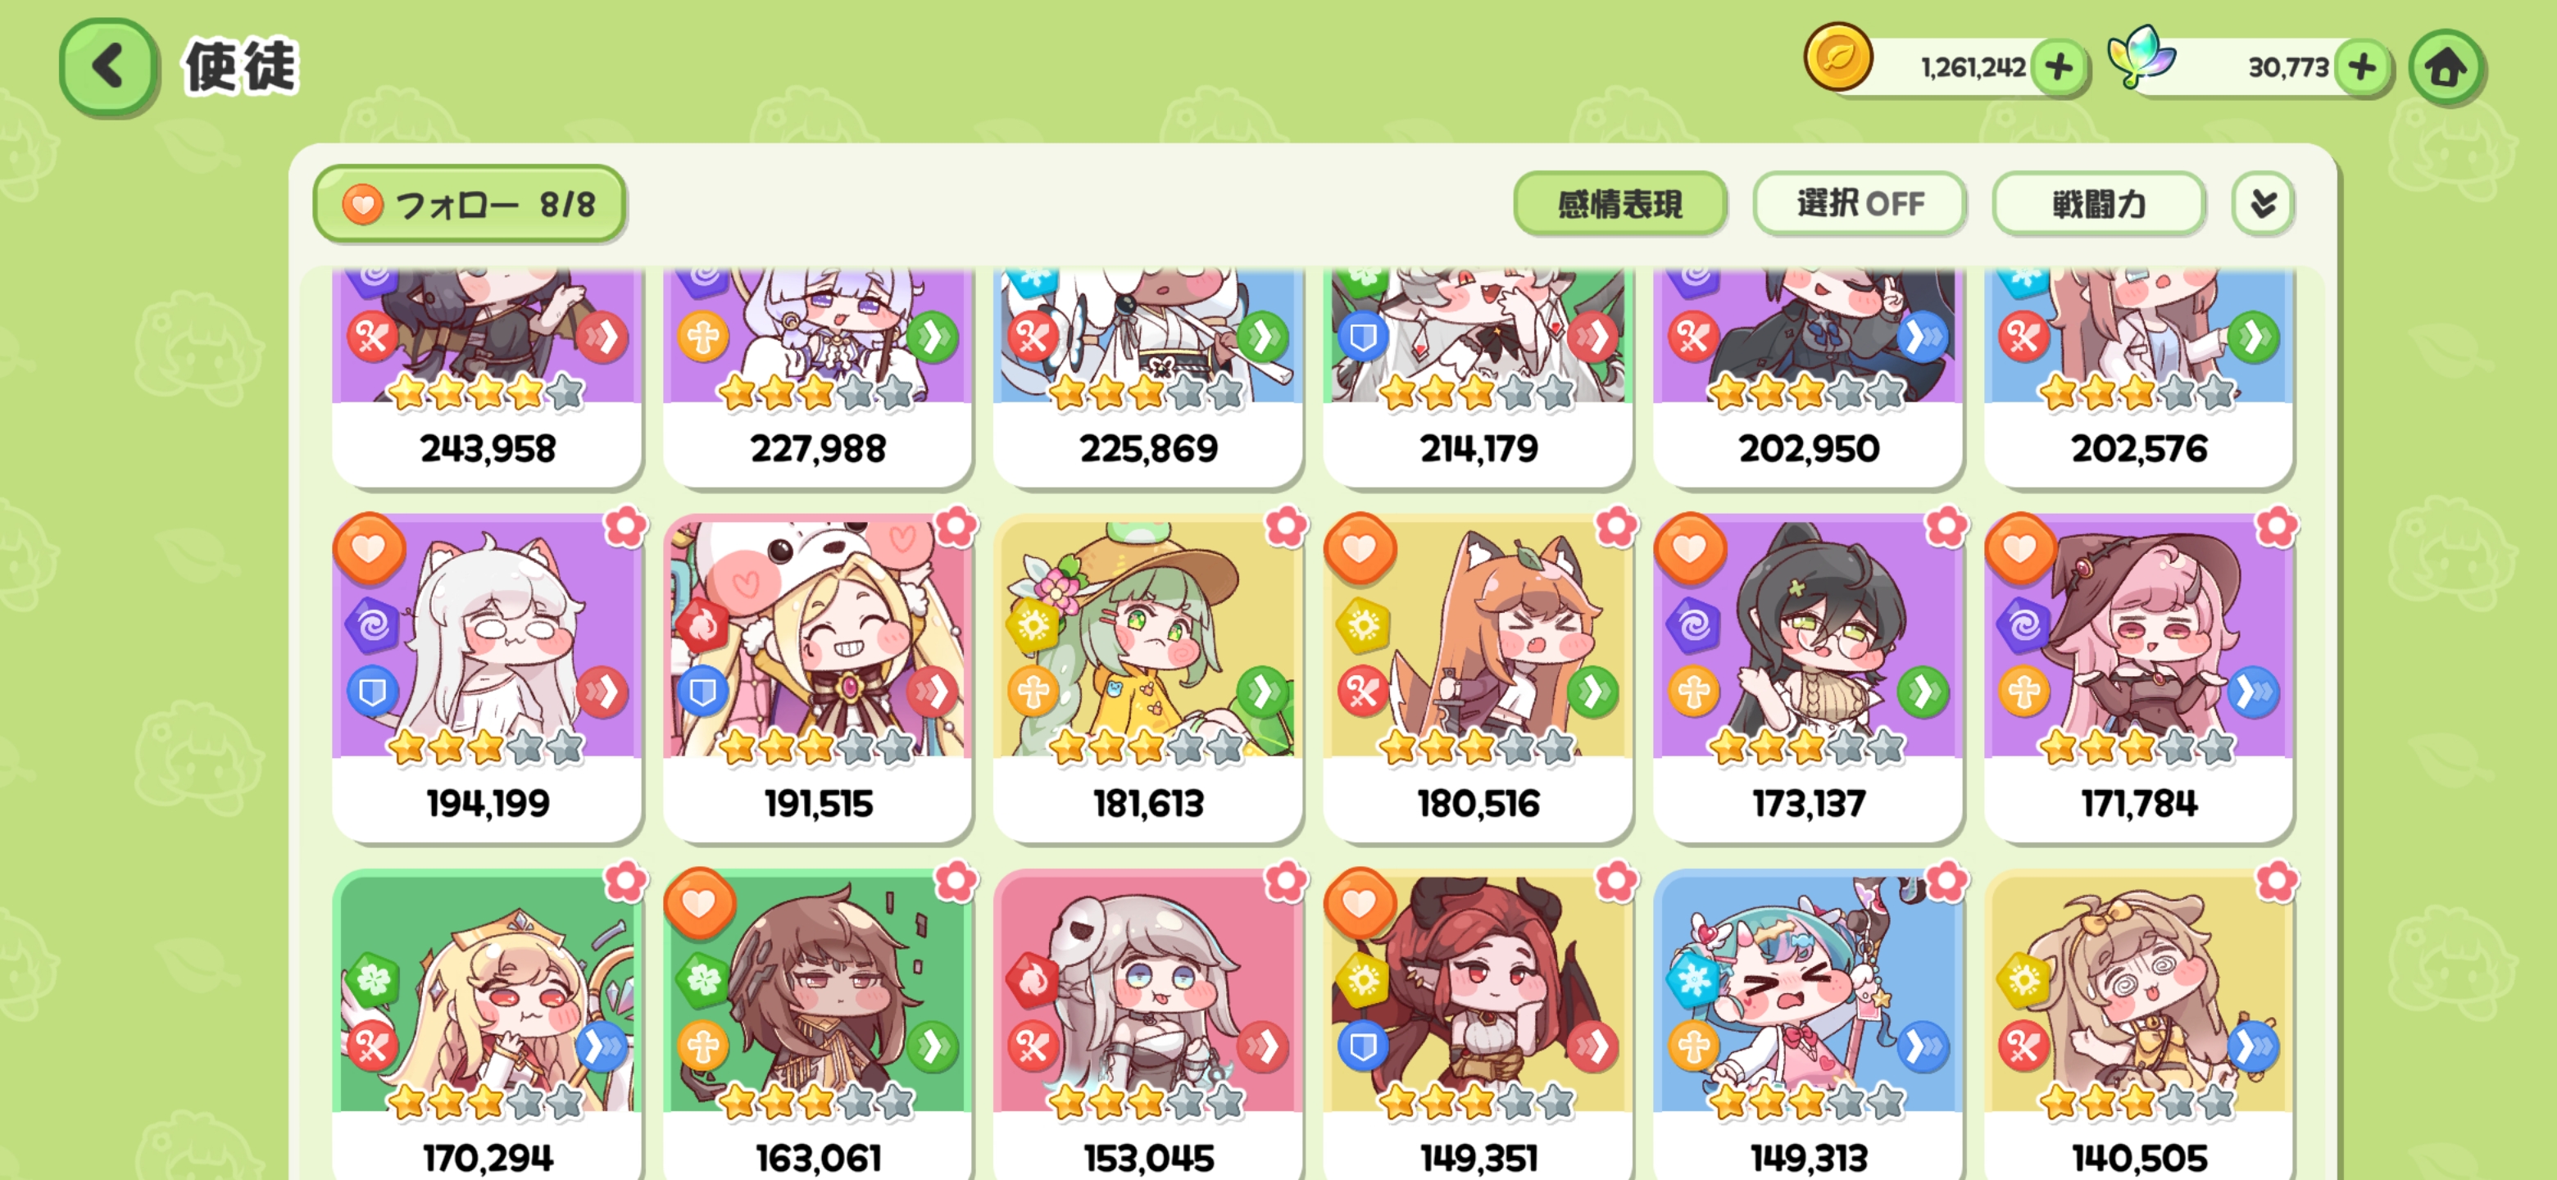Image resolution: width=2557 pixels, height=1180 pixels.
Task: Toggle follow heart on 180,516 fox character
Action: (1359, 549)
